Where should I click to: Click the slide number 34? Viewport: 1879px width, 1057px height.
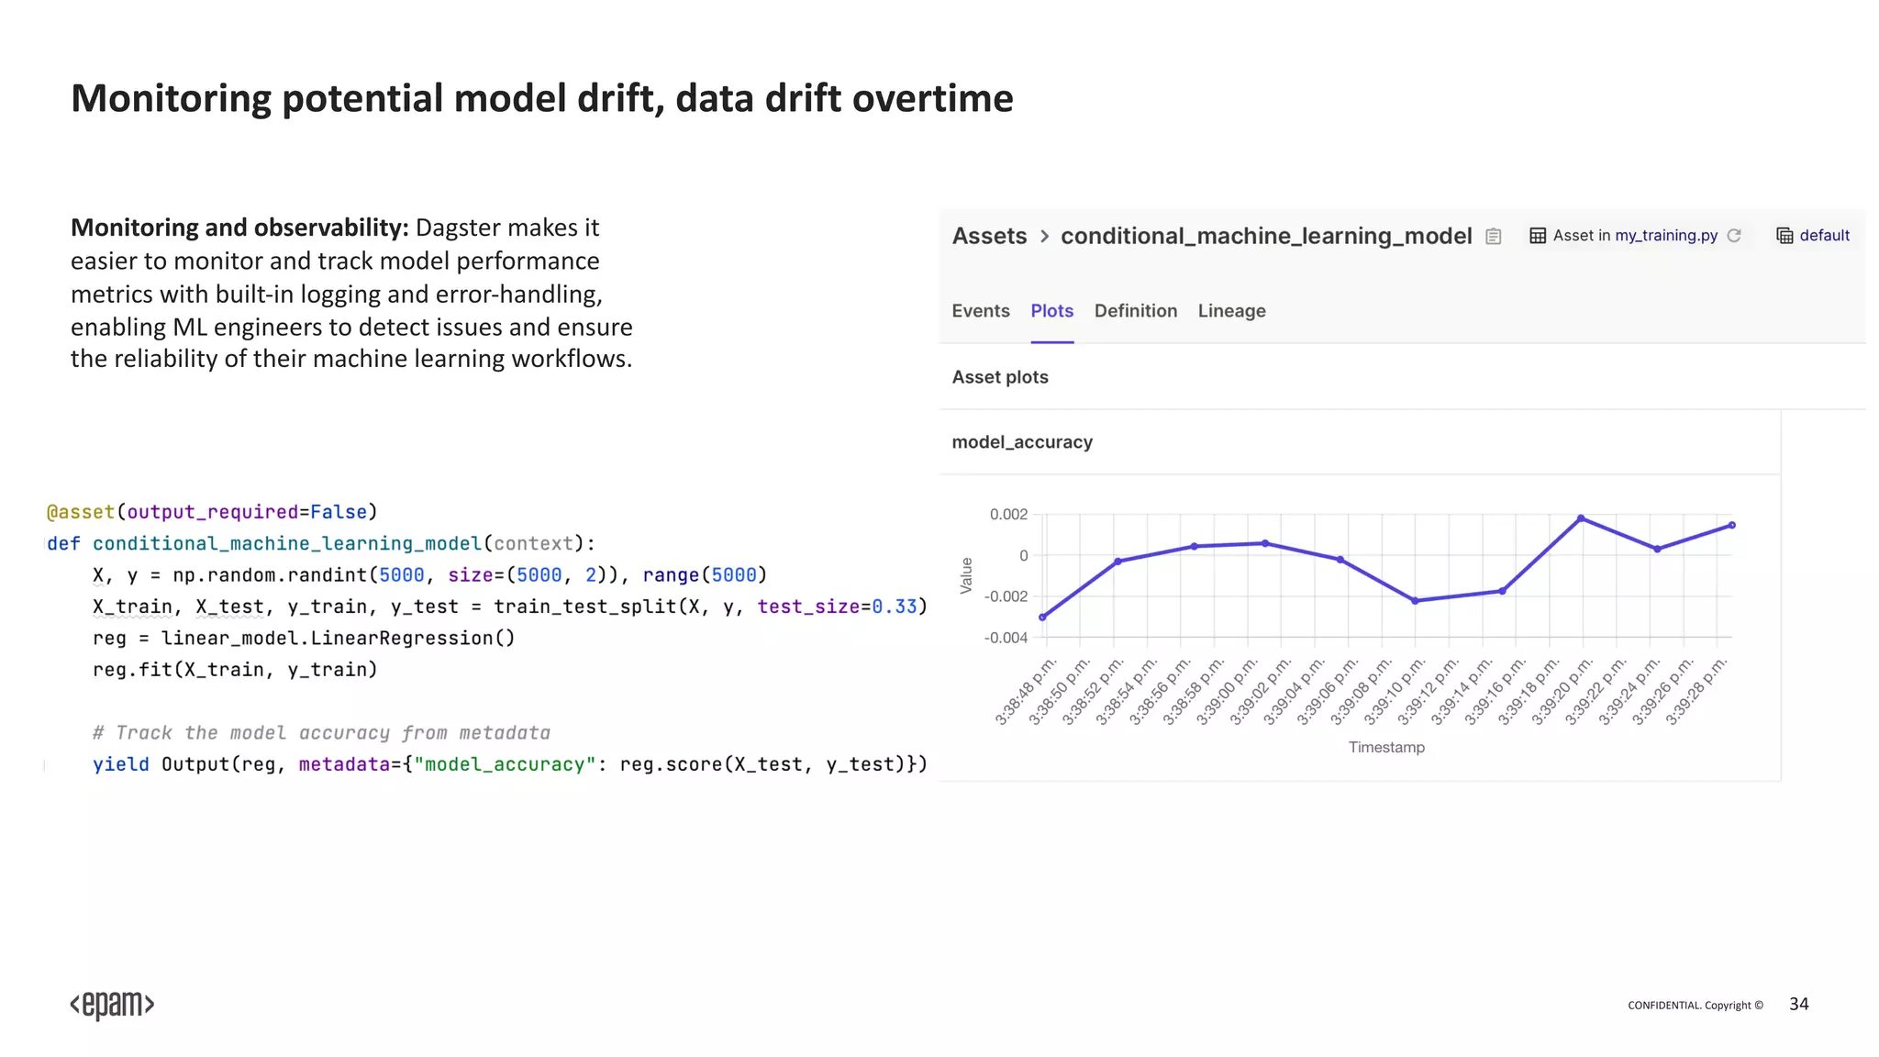1799,1004
